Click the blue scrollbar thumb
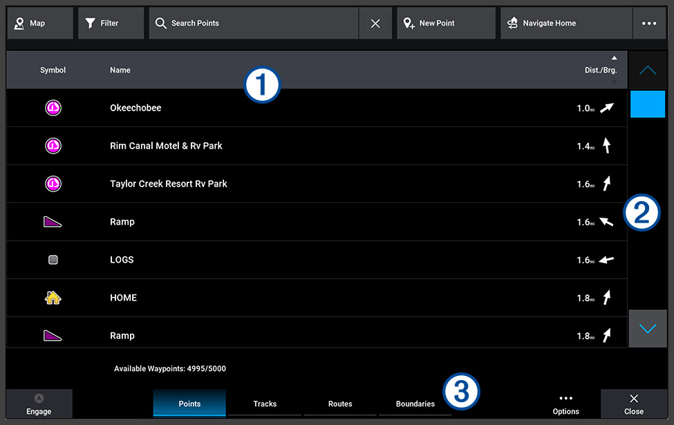This screenshot has height=425, width=674. click(648, 104)
